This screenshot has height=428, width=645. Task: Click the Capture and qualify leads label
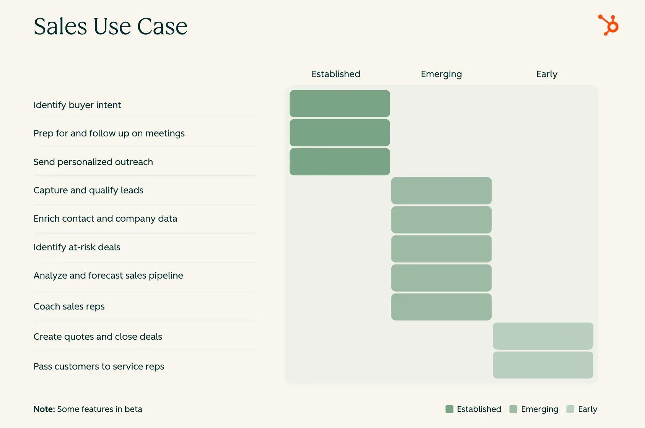(88, 190)
